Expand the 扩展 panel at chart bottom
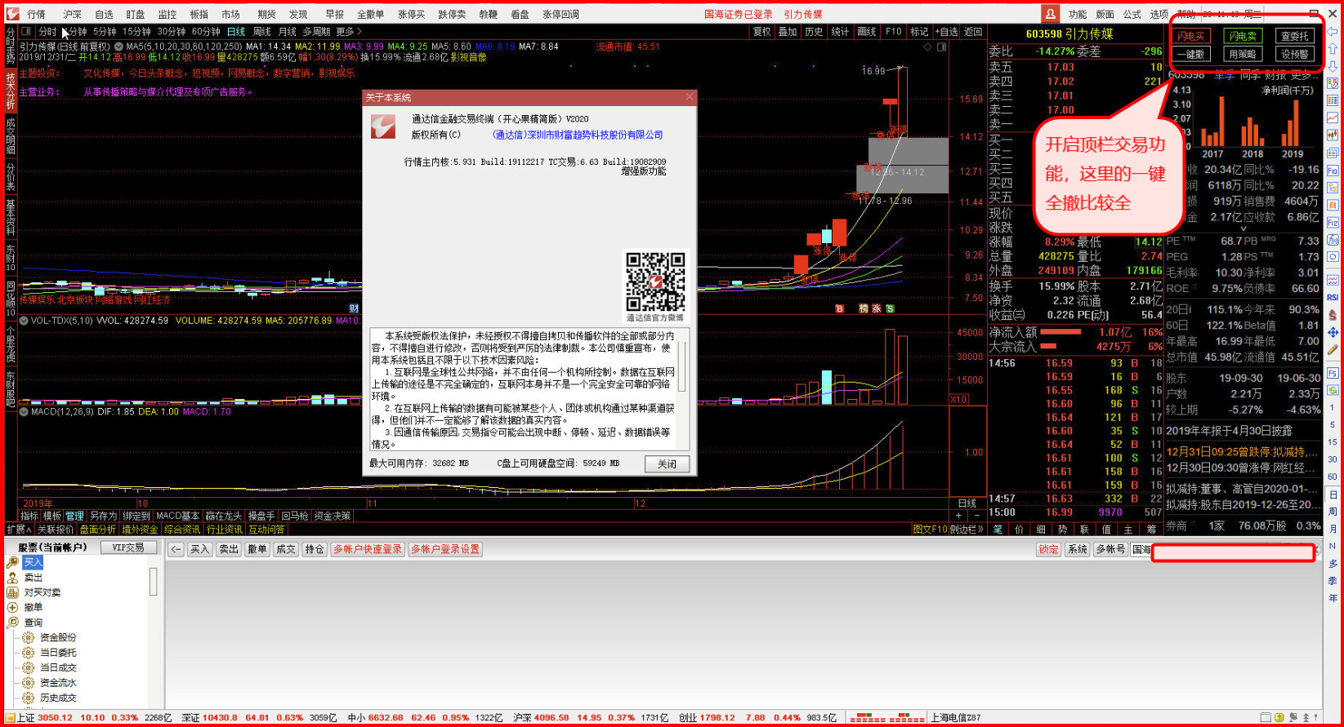The image size is (1344, 727). [18, 530]
